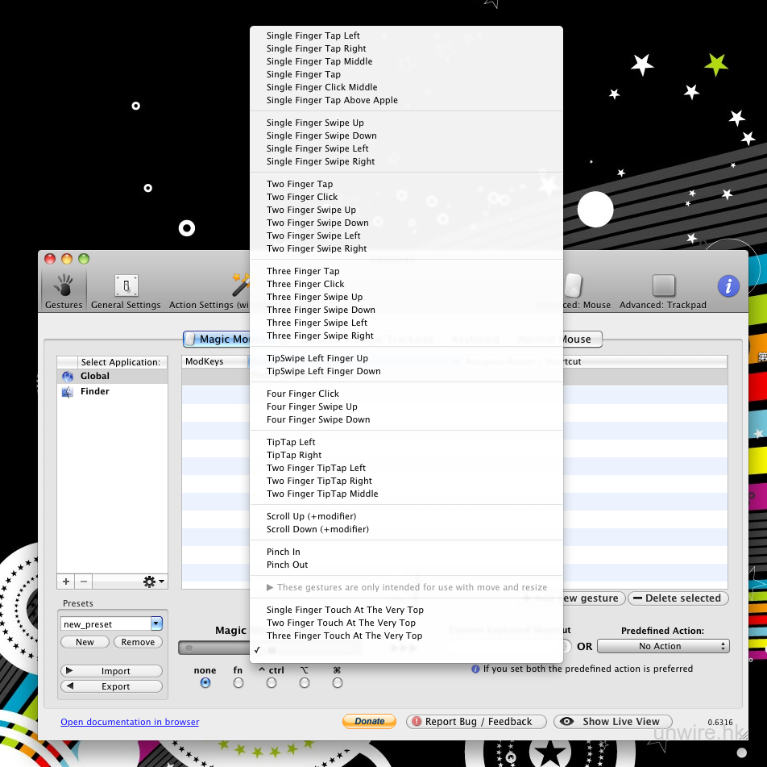The width and height of the screenshot is (767, 767).
Task: Click the minus icon to remove application
Action: point(84,582)
